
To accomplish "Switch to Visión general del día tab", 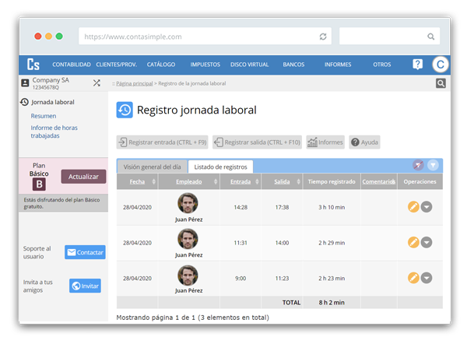I will (x=153, y=167).
